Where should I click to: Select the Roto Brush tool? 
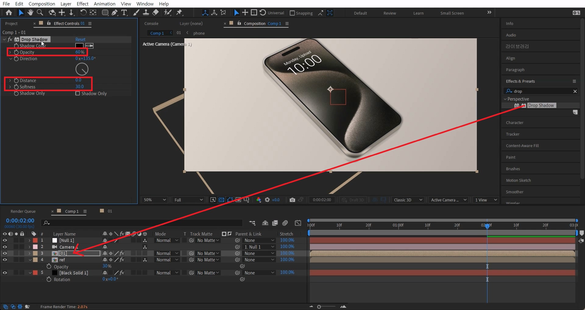pos(168,12)
